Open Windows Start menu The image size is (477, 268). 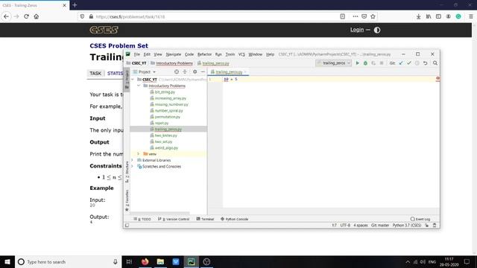tap(7, 261)
